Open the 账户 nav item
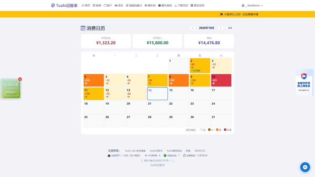The height and width of the screenshot is (177, 315). [108, 6]
